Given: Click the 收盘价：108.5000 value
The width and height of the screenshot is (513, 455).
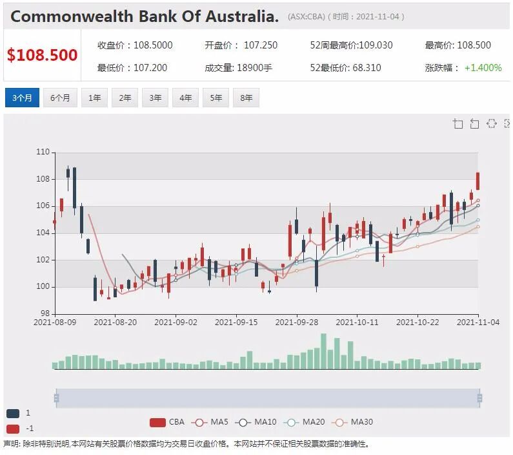Looking at the screenshot, I should 135,45.
